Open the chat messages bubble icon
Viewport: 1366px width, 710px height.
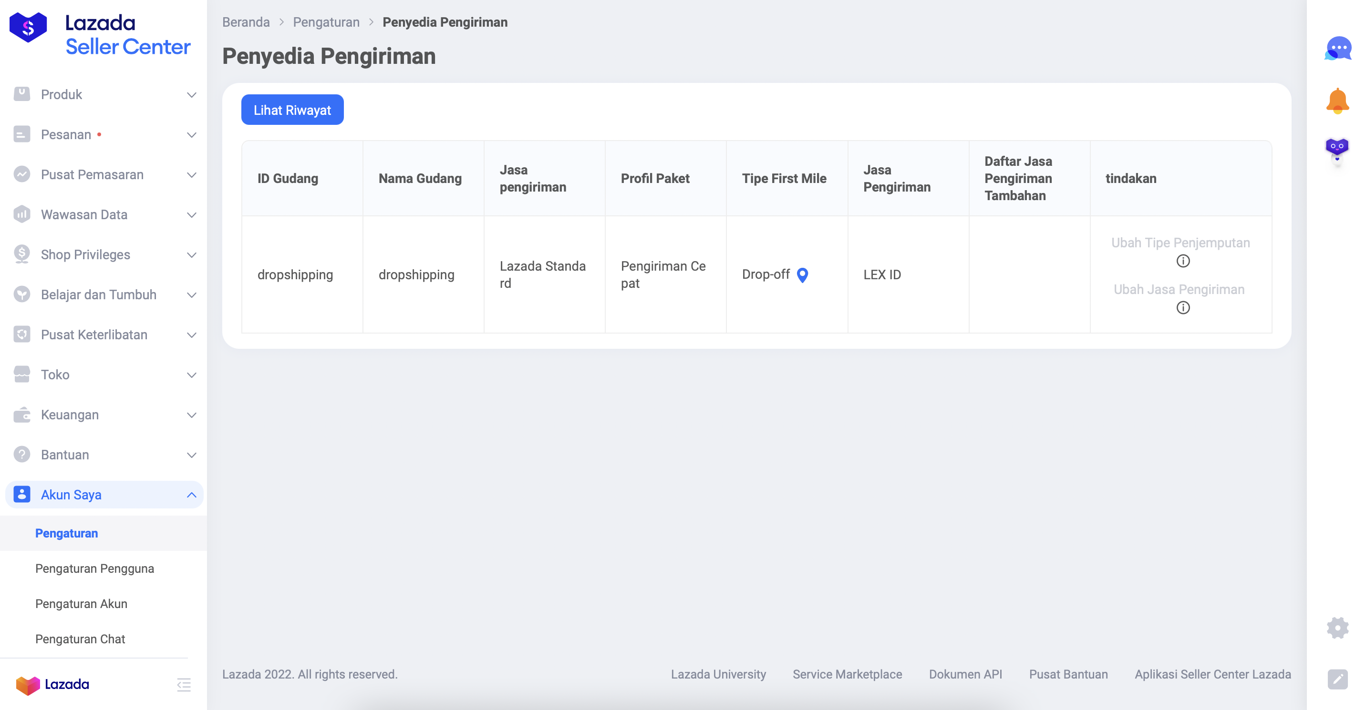pyautogui.click(x=1337, y=49)
